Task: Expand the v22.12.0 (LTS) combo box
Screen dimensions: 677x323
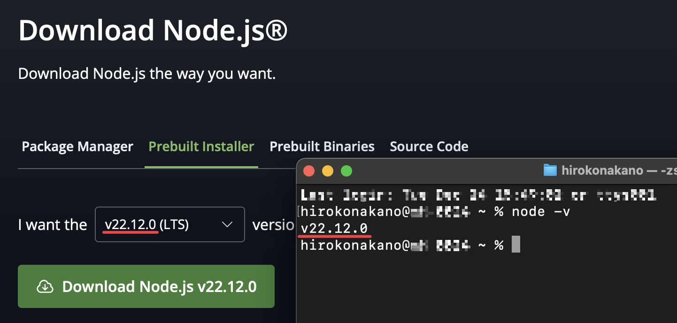Action: click(x=169, y=224)
